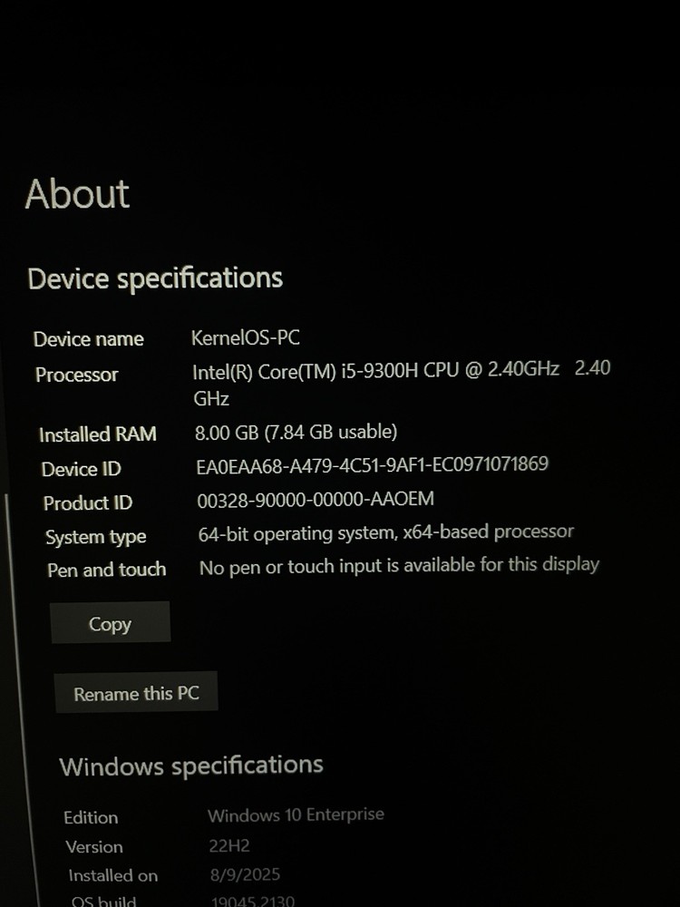Click the No pen or touch input text
This screenshot has height=907, width=680.
point(399,566)
